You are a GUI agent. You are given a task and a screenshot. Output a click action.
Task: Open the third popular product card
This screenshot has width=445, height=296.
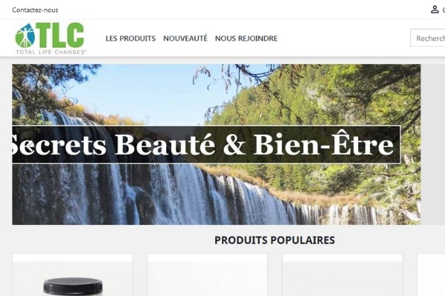342,275
